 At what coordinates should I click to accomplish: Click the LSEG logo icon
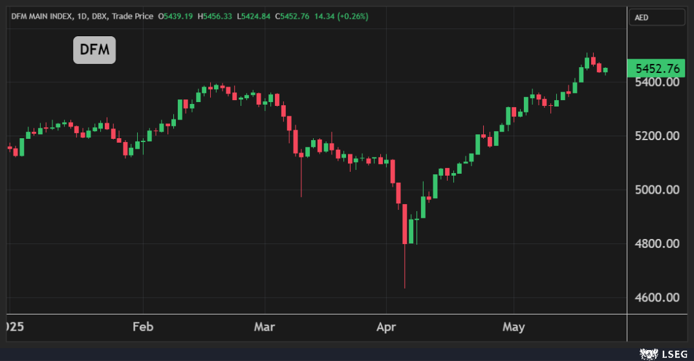pyautogui.click(x=648, y=353)
